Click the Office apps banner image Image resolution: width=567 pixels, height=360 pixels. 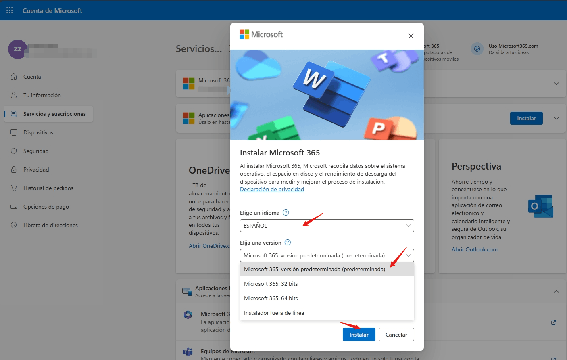[x=327, y=95]
